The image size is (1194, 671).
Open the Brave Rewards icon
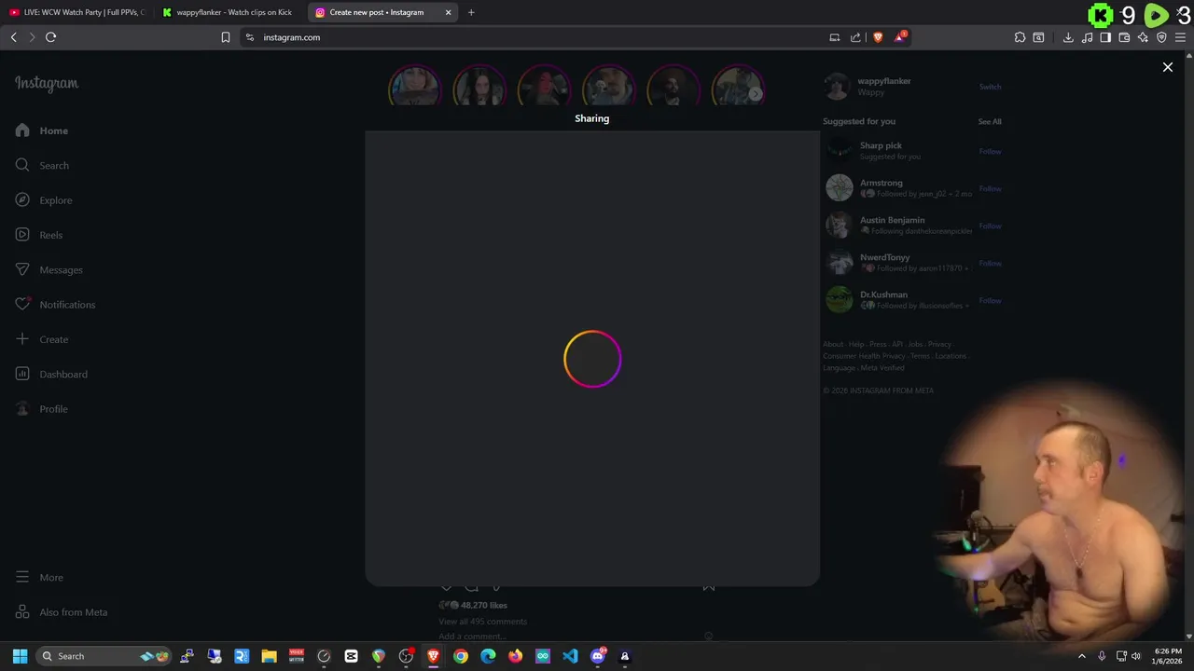tap(900, 37)
